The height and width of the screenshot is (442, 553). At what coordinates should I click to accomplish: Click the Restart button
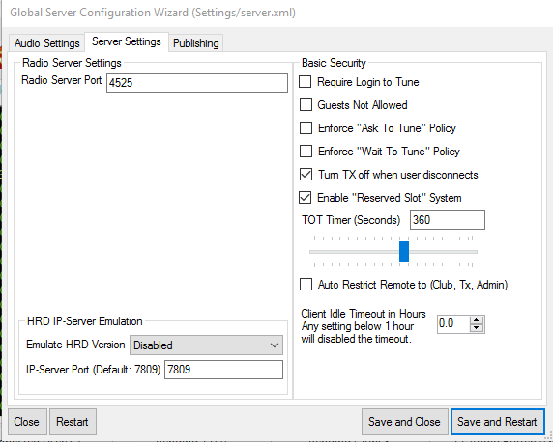(x=73, y=422)
